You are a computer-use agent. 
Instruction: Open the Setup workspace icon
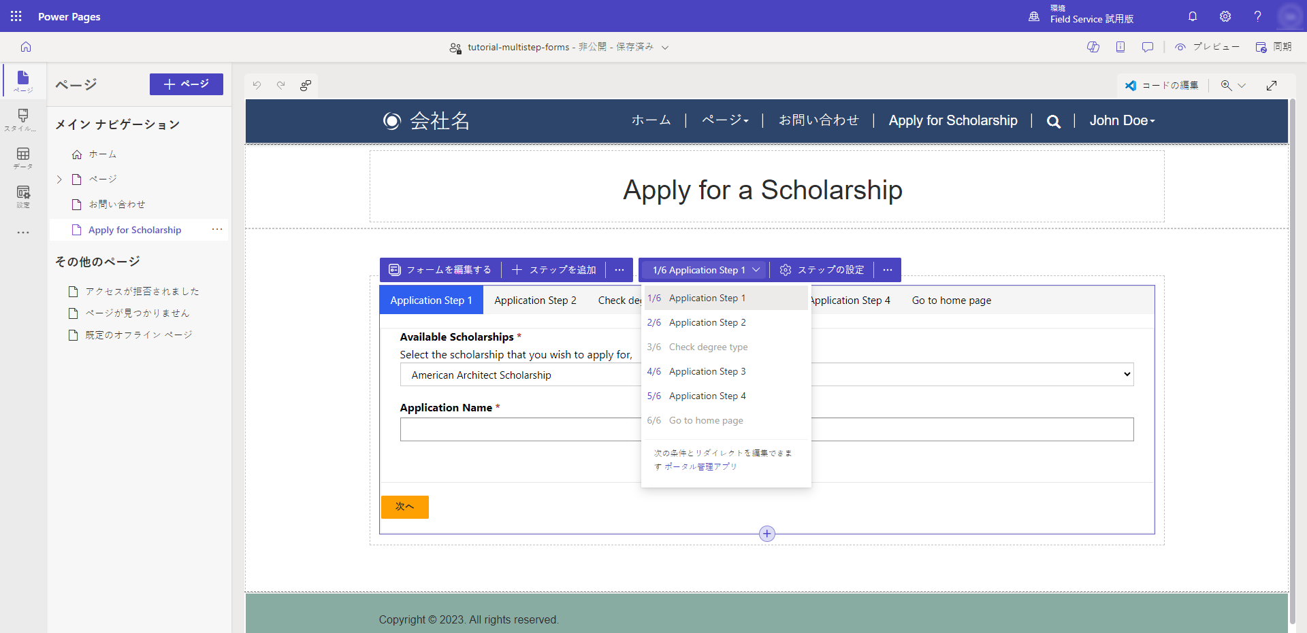23,196
